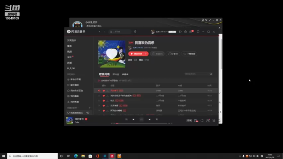The width and height of the screenshot is (283, 159).
Task: Unlike song number 03 using its heart
Action: (x=104, y=101)
